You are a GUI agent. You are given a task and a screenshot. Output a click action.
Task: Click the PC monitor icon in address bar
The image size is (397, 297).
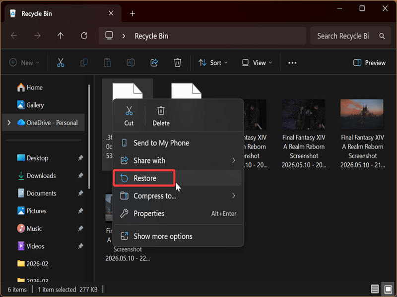(x=109, y=36)
